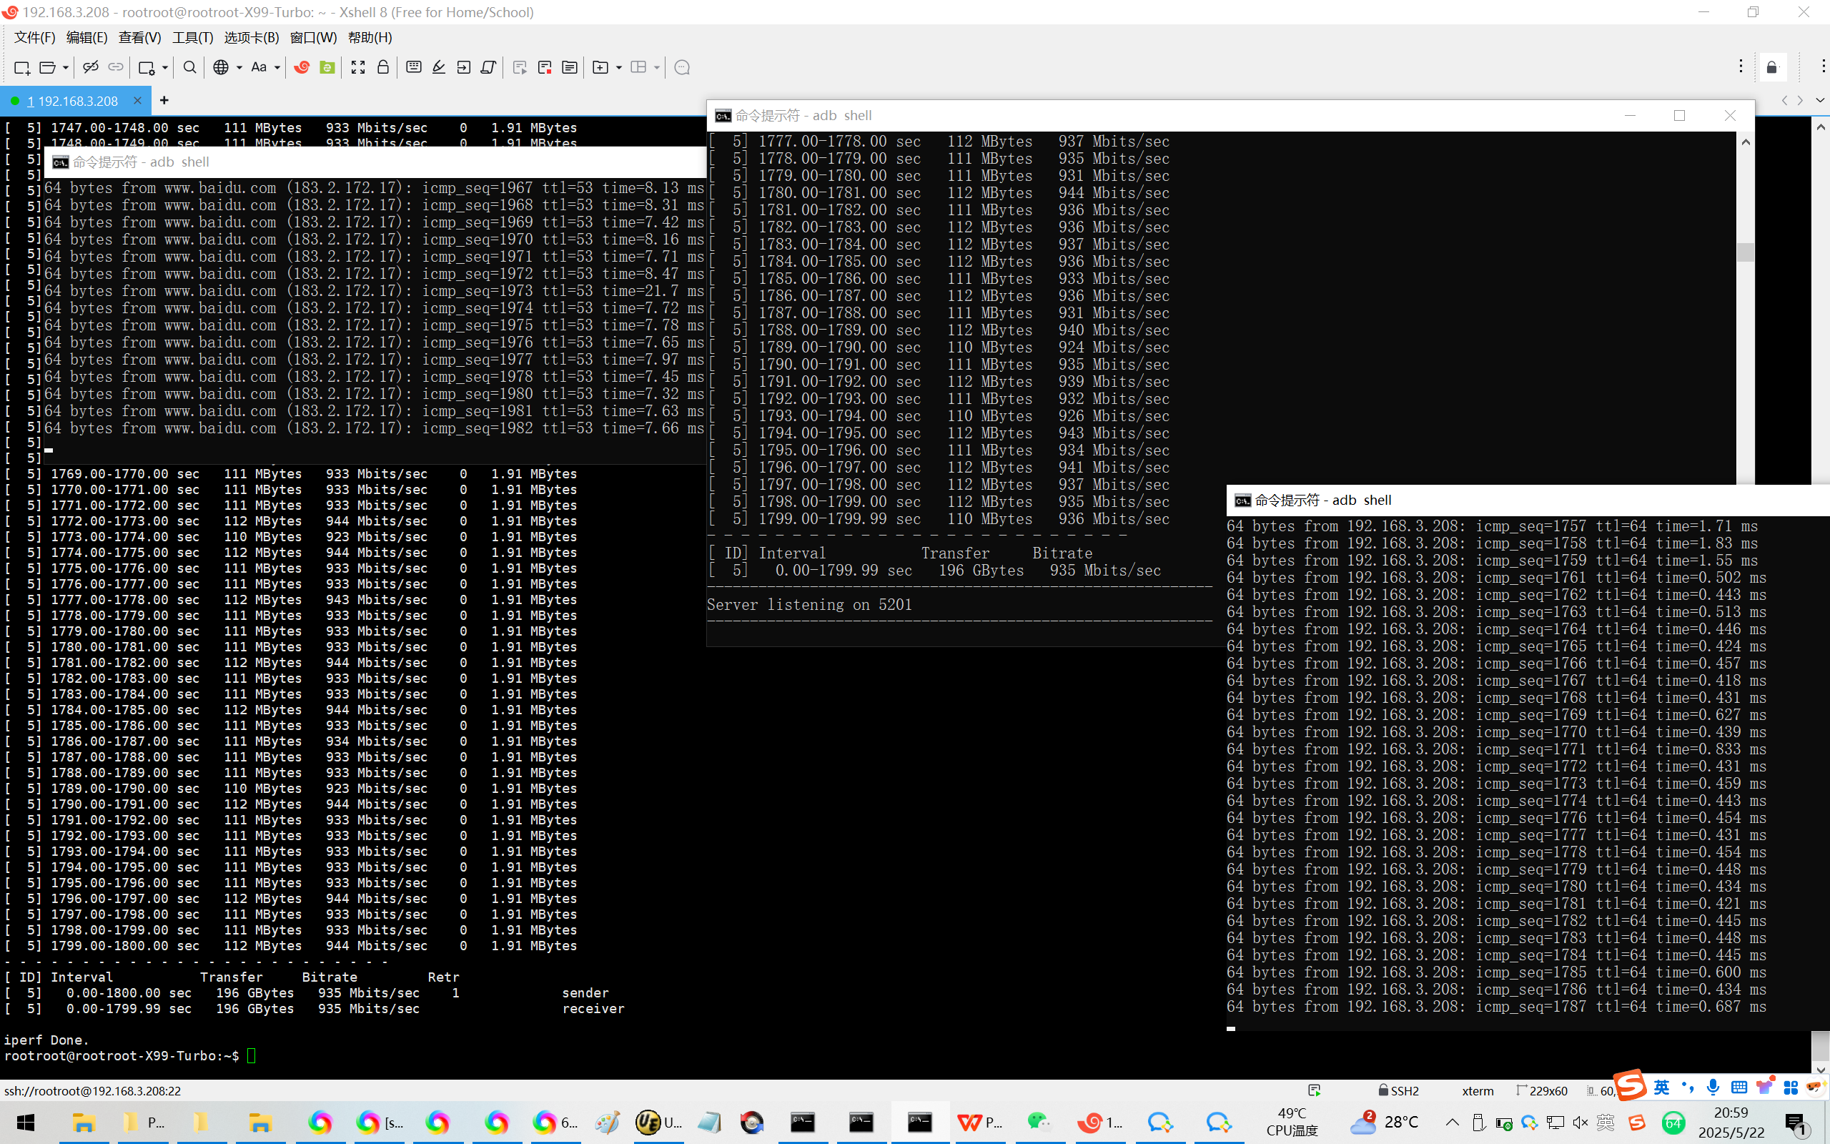Click the highlight pen icon
Image resolution: width=1830 pixels, height=1144 pixels.
click(x=439, y=67)
